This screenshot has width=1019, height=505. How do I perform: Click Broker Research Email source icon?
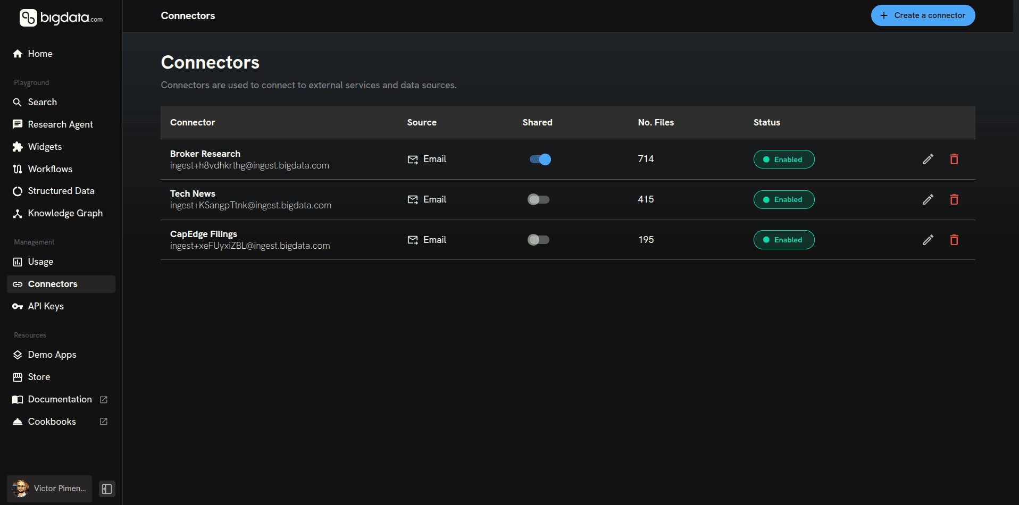click(x=413, y=159)
